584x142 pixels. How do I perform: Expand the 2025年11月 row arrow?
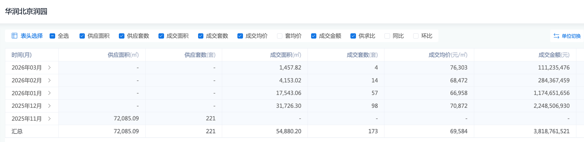(x=49, y=119)
